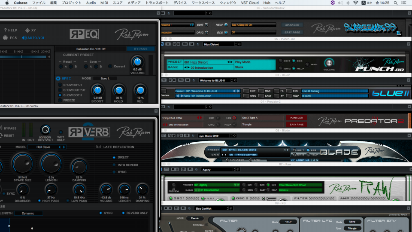Toggle DIRECT in Late Reflection section
This screenshot has height=232, width=412.
pyautogui.click(x=114, y=157)
